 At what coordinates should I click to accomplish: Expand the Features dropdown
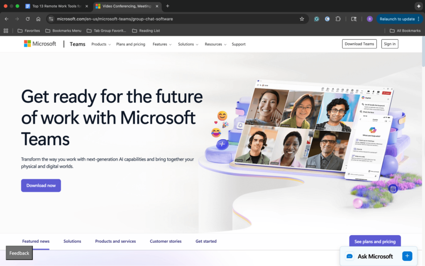(162, 44)
